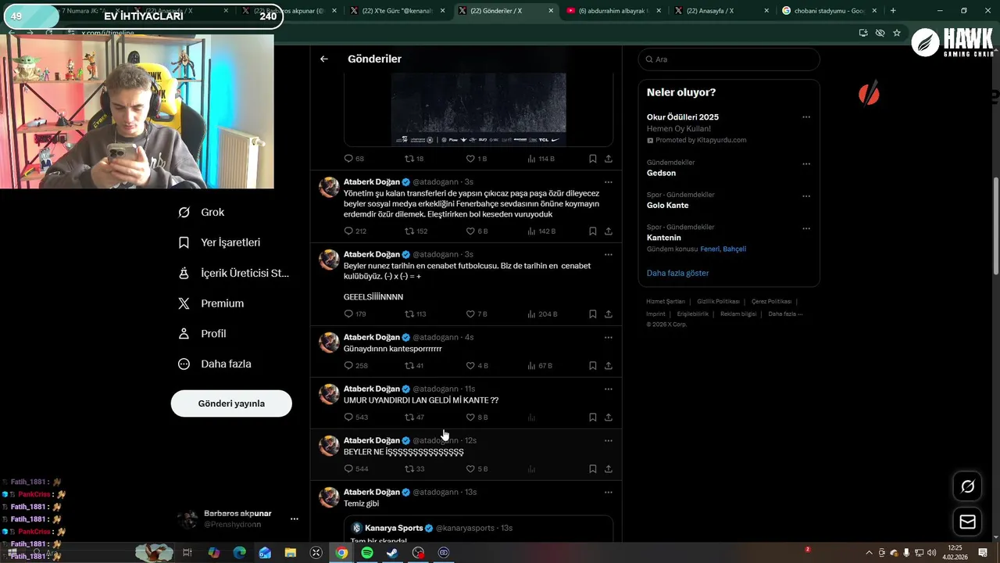This screenshot has width=1000, height=563.
Task: Open Steam from the taskbar
Action: [x=392, y=552]
